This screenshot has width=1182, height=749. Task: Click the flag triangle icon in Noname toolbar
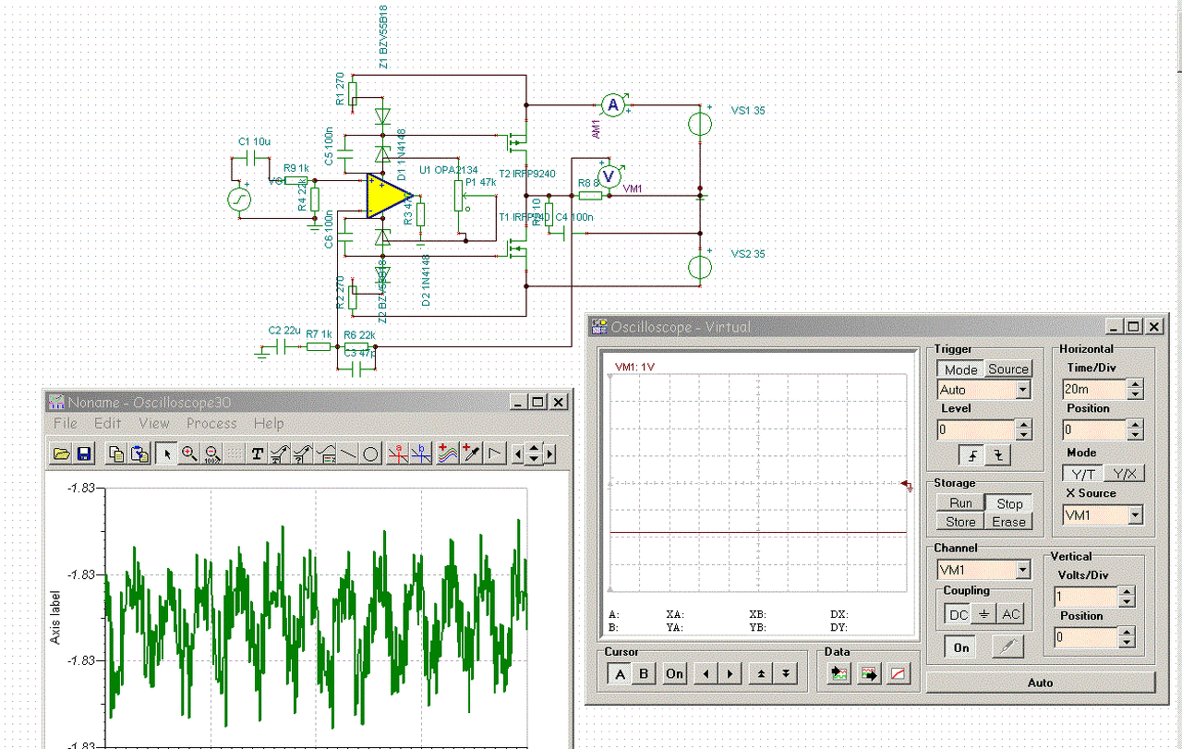pos(496,453)
